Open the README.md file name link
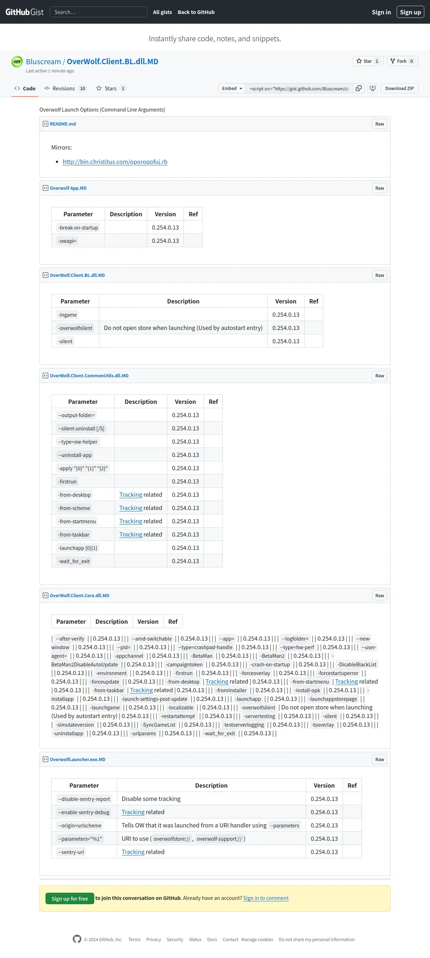Image resolution: width=430 pixels, height=958 pixels. coord(63,124)
